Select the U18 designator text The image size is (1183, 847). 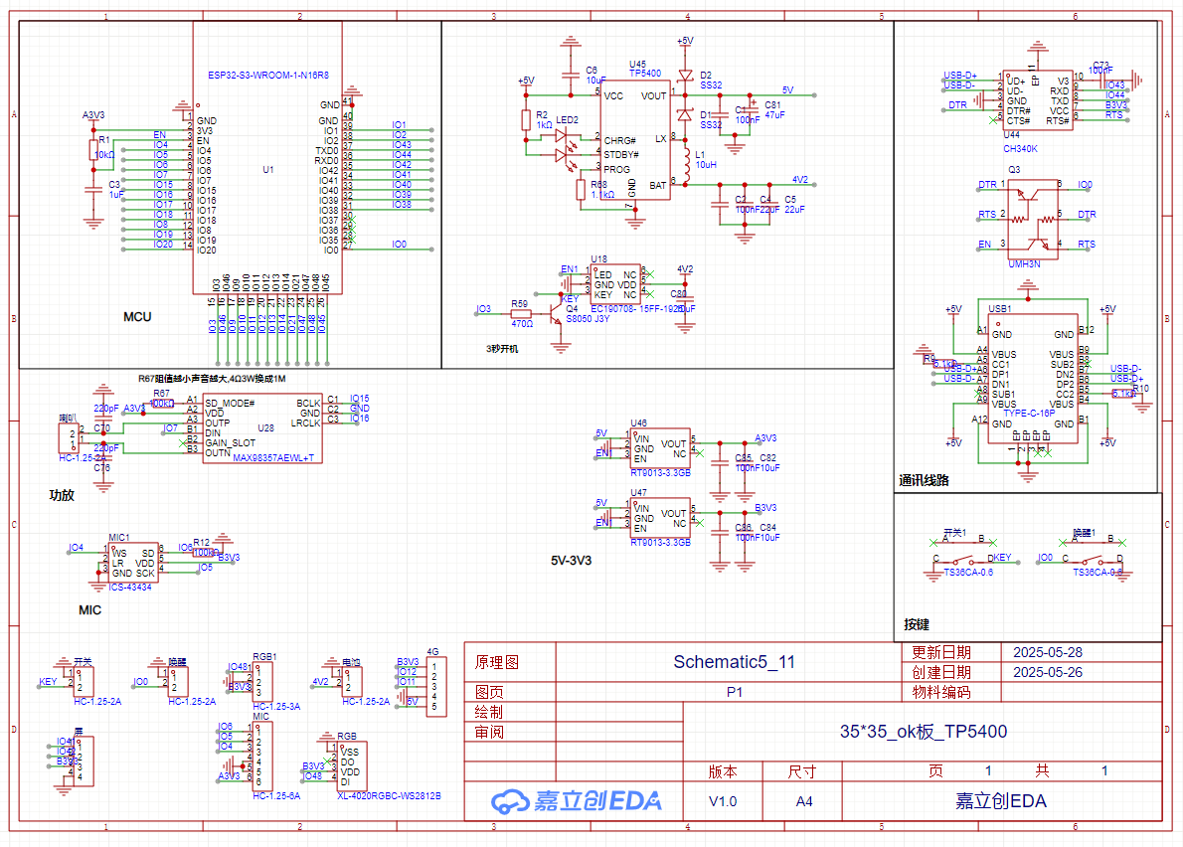click(x=599, y=258)
